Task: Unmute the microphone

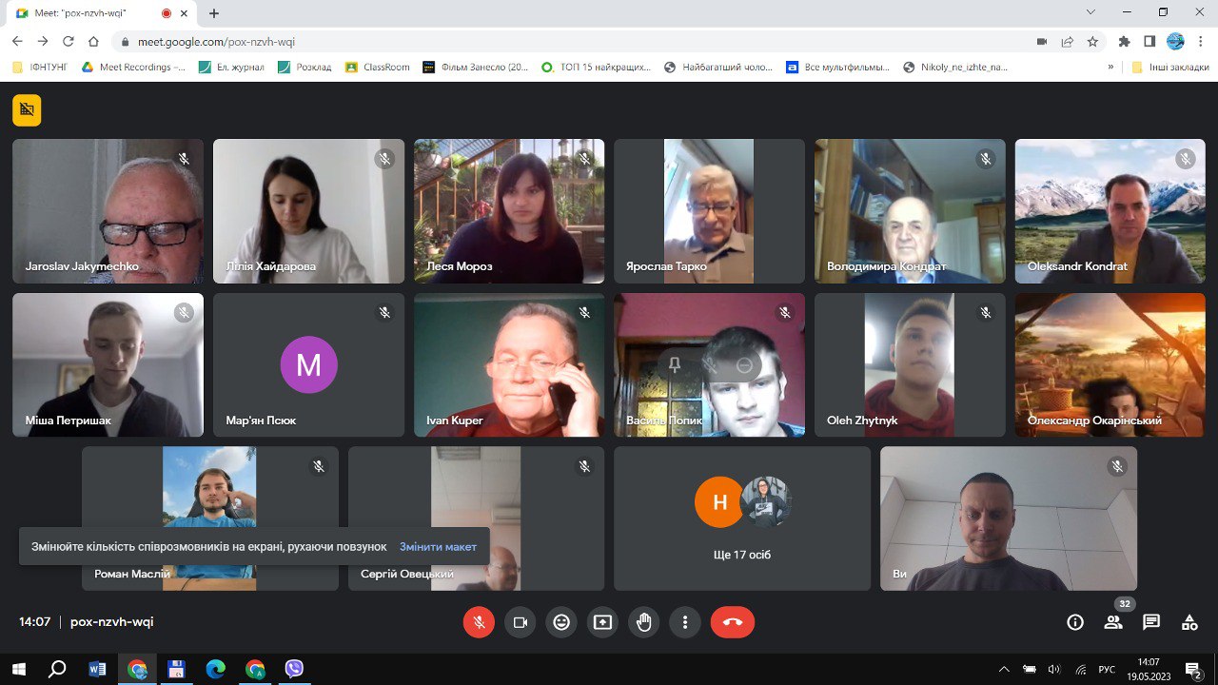Action: pos(479,622)
